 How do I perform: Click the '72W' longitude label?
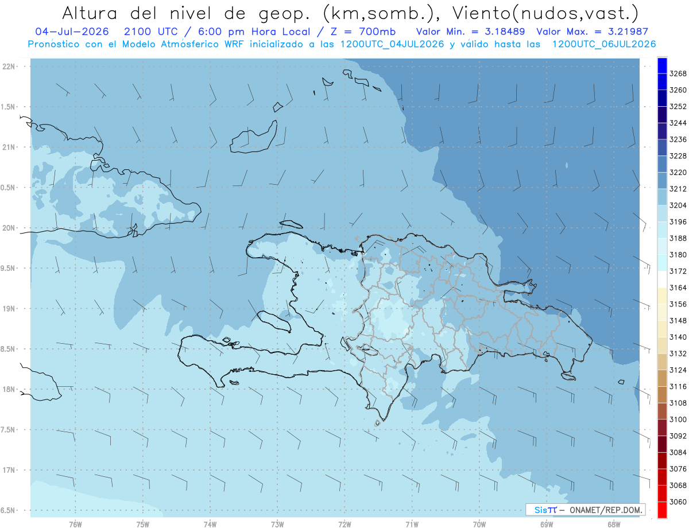click(x=344, y=525)
